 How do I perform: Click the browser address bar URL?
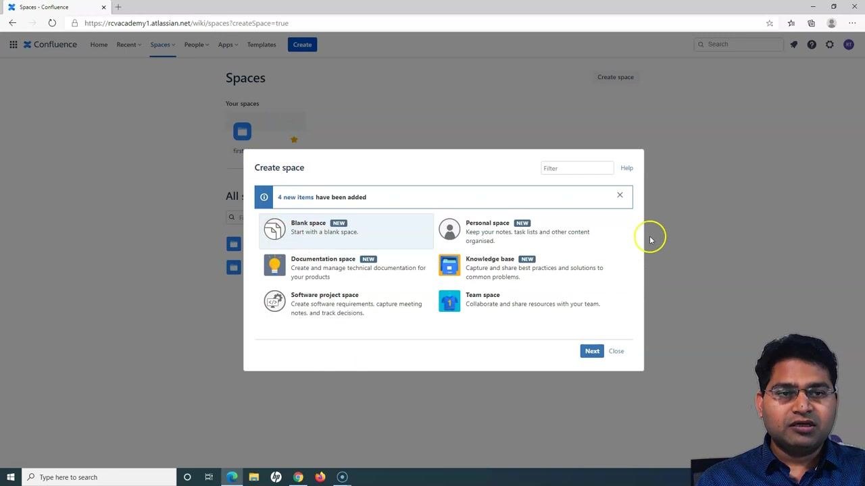point(187,23)
